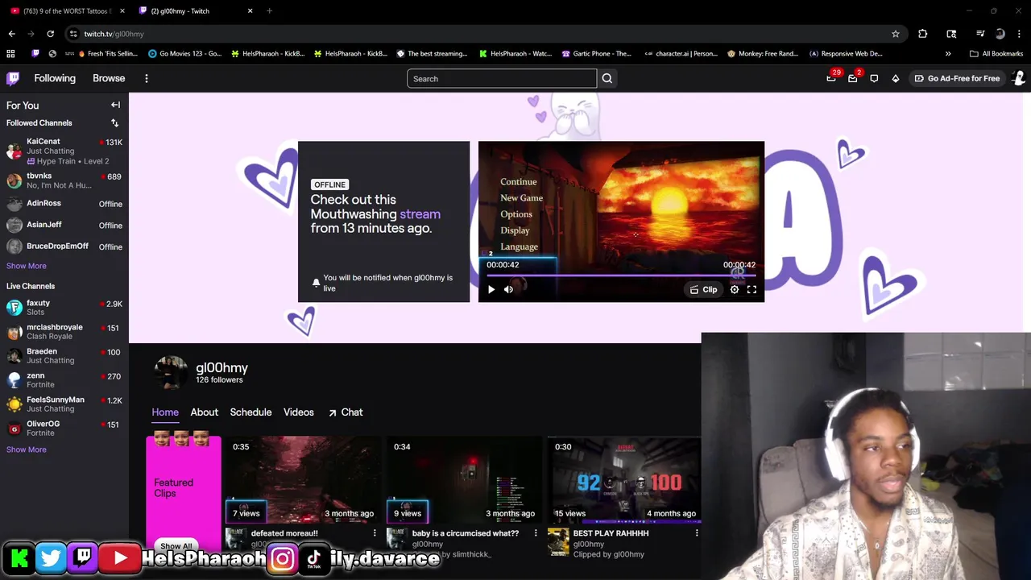Bookmark this page with the star icon
The width and height of the screenshot is (1031, 580).
[895, 34]
